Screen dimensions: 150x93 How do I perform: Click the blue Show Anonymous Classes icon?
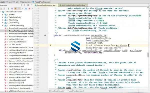click(26, 9)
